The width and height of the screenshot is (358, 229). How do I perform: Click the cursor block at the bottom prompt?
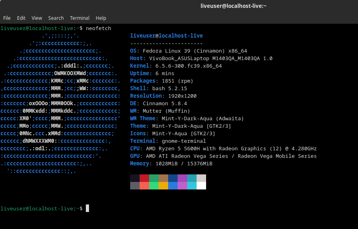[x=87, y=208]
